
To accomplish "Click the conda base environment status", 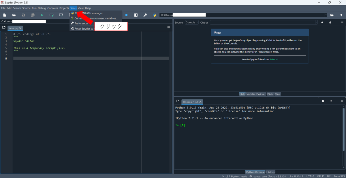I will point(268,176).
